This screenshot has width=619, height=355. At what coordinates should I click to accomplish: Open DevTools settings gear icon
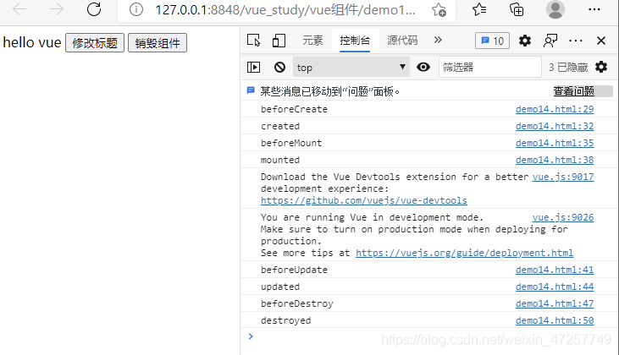point(525,41)
